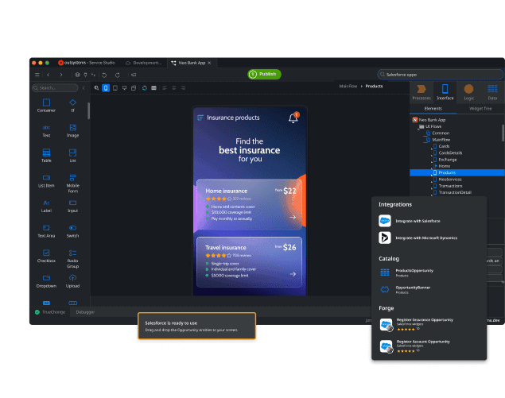Click align left icon in canvas toolbar
This screenshot has height=398, width=505.
165,88
